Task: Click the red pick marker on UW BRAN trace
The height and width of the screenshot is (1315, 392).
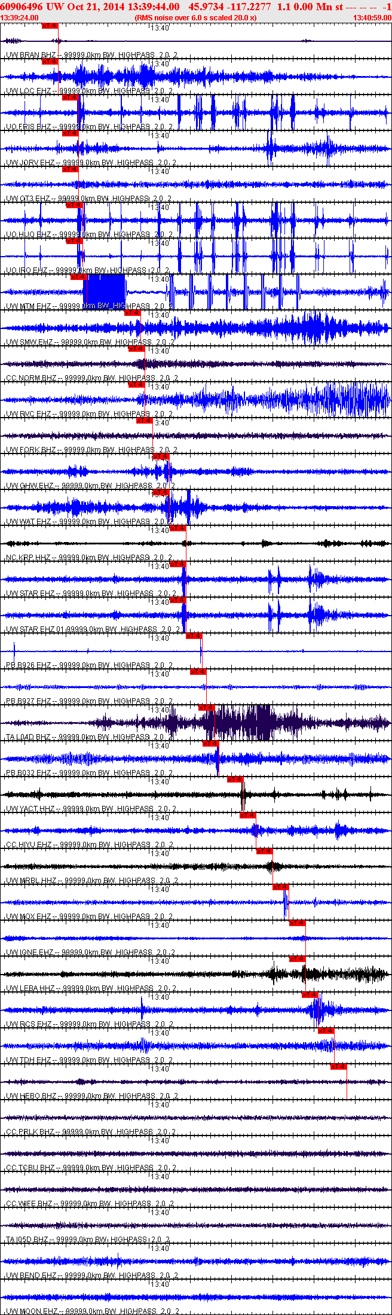Action: tap(50, 26)
